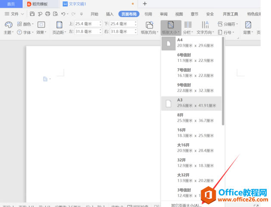Image resolution: width=271 pixels, height=207 pixels.
Task: Choose 9号信封 paper size
Action: [191, 88]
